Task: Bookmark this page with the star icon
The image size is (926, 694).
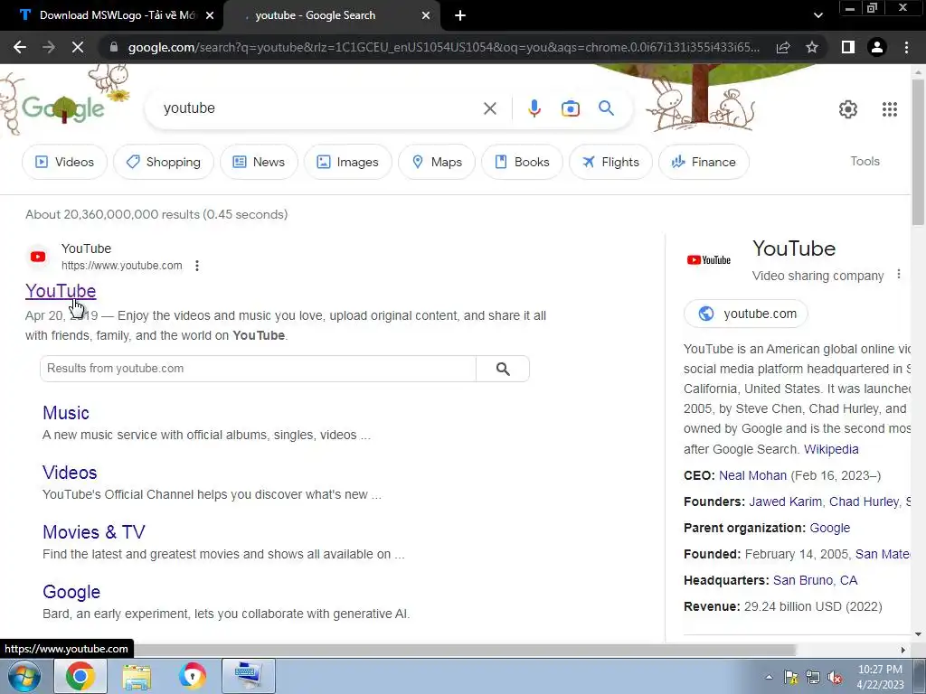Action: pyautogui.click(x=812, y=47)
